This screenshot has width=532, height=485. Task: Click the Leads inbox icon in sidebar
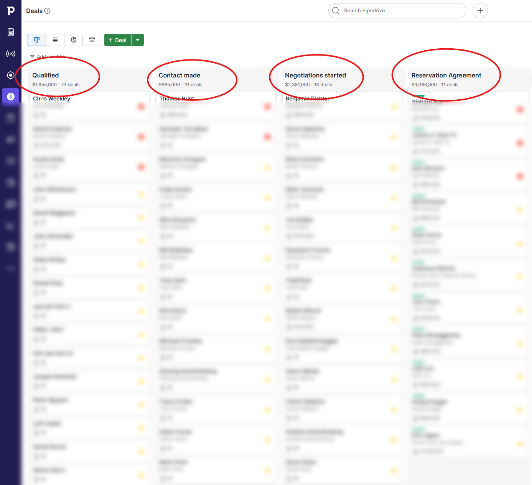10,32
